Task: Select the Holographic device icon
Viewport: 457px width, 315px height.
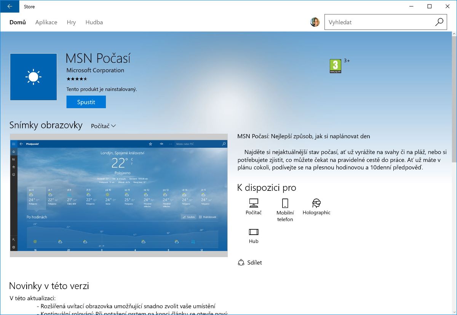Action: pyautogui.click(x=316, y=203)
